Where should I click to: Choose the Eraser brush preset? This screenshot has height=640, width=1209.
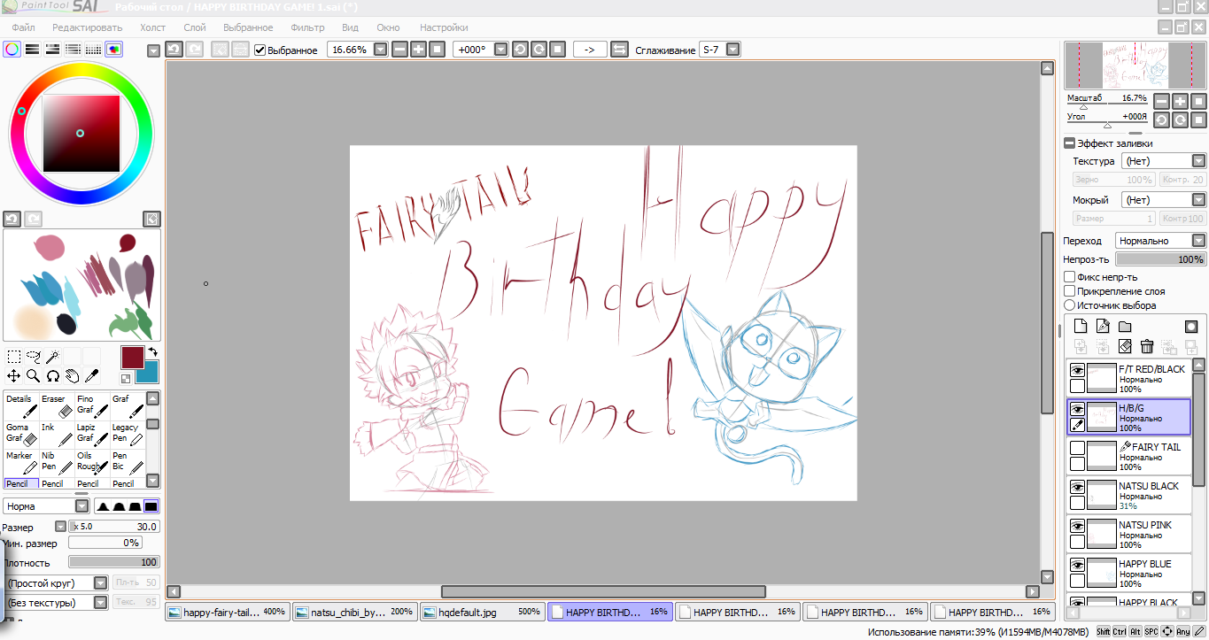57,405
